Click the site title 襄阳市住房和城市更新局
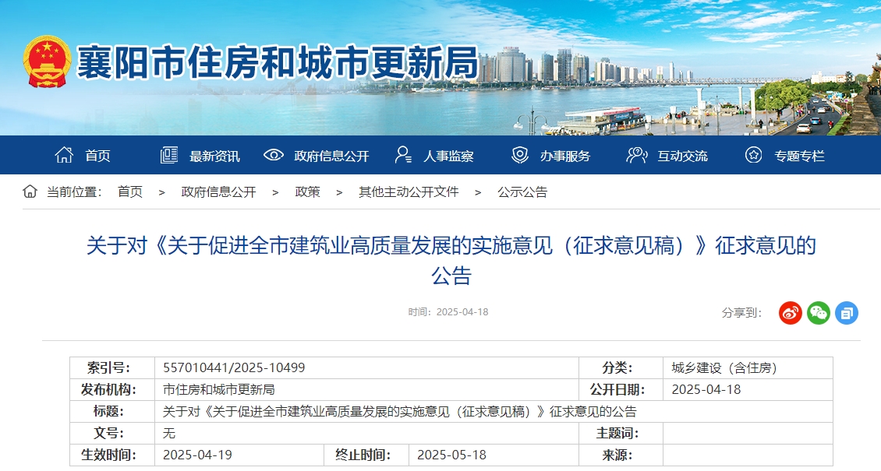 click(x=277, y=62)
